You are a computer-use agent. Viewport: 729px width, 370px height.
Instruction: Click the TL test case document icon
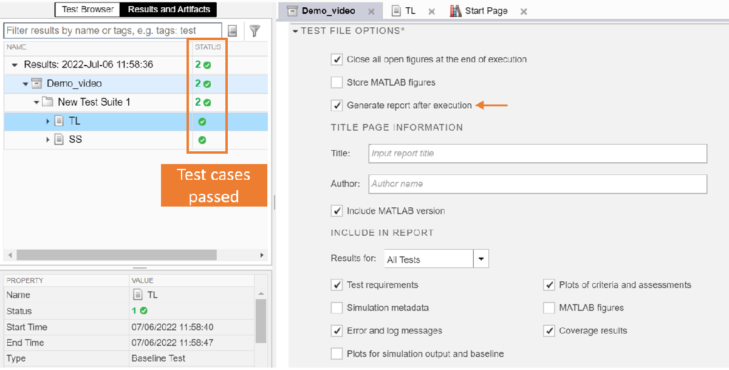click(59, 121)
